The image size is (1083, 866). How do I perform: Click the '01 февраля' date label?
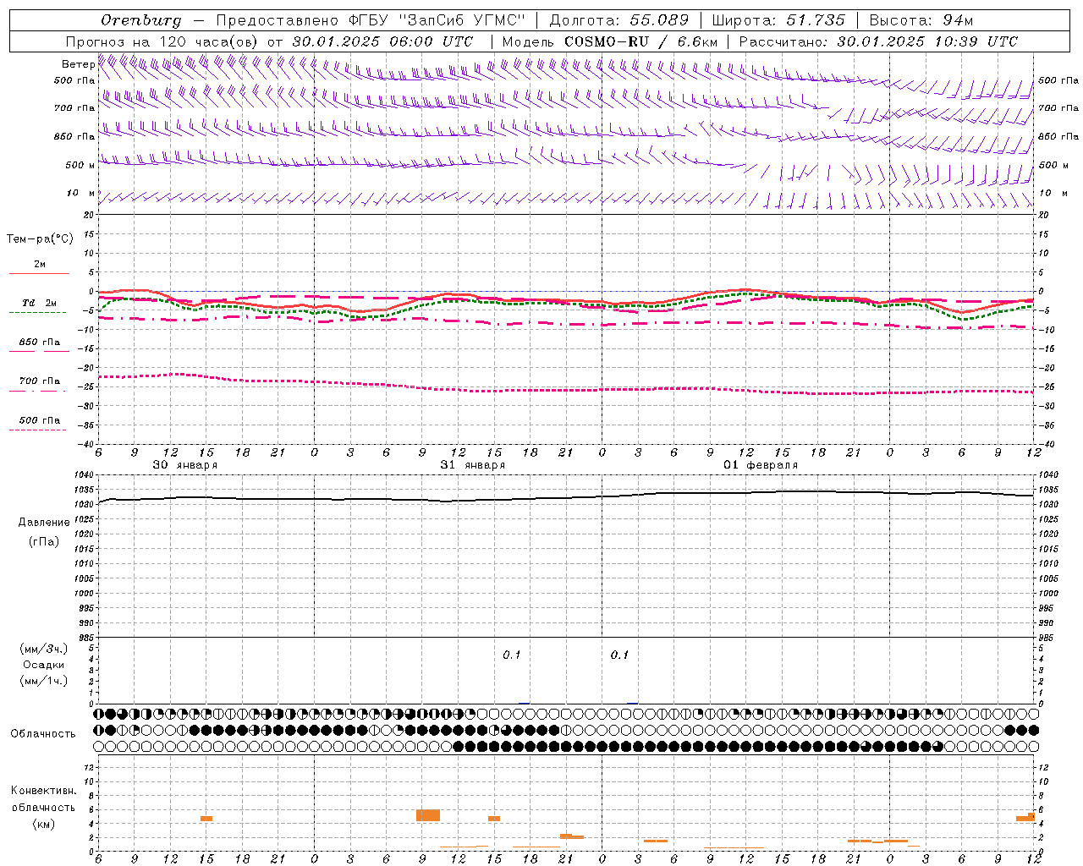pyautogui.click(x=760, y=465)
